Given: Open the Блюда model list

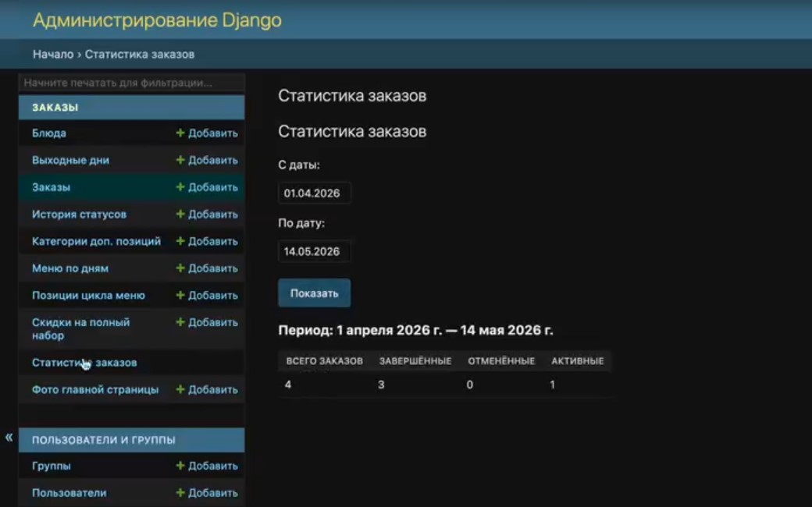Looking at the screenshot, I should [x=48, y=133].
